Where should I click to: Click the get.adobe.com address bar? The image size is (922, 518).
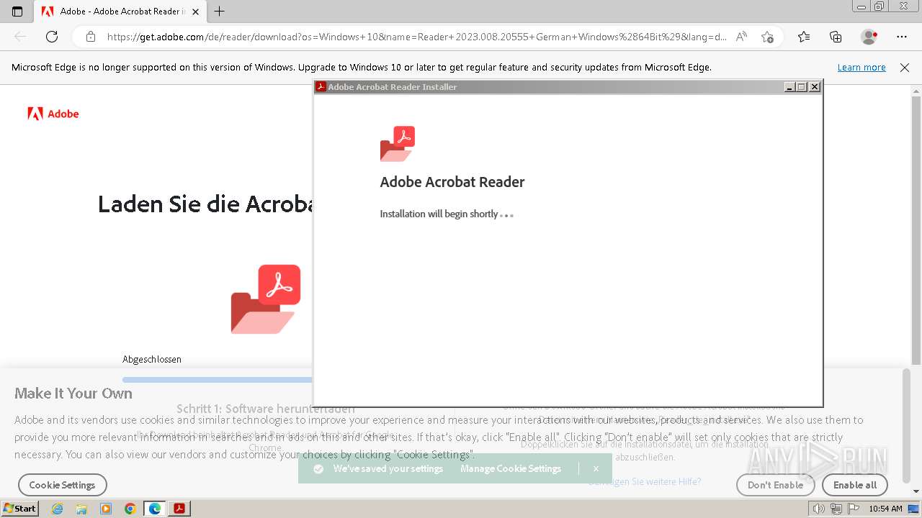(416, 37)
